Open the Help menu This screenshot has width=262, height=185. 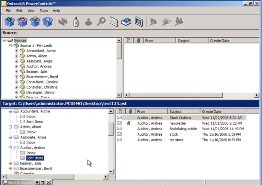coord(56,11)
